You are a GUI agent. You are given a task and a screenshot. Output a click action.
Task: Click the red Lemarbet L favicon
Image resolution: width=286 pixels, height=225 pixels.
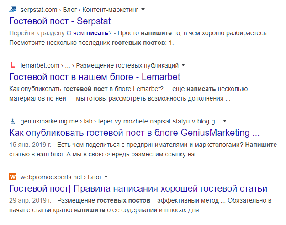[x=13, y=65]
